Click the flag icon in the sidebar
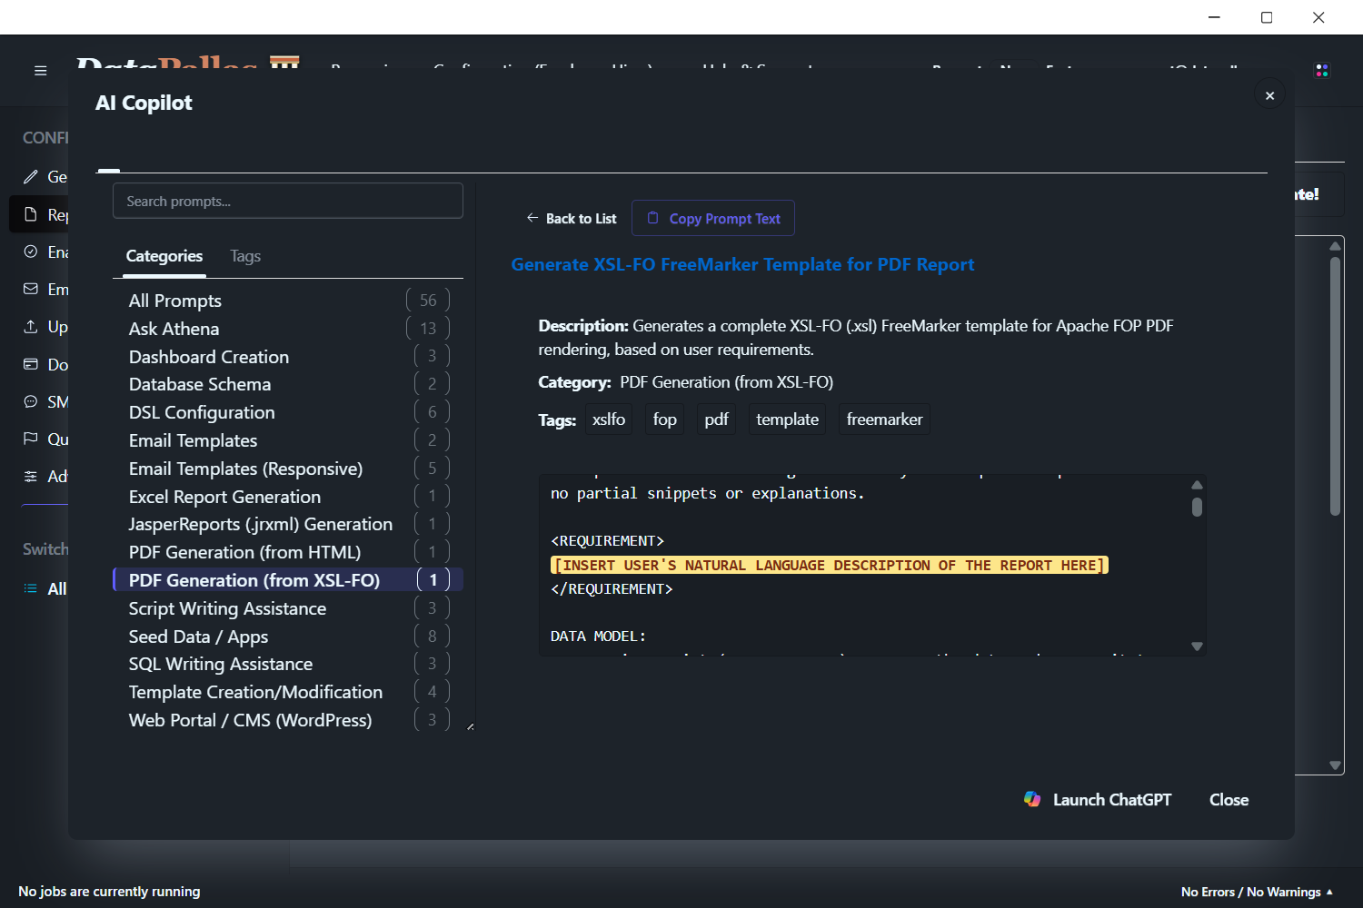Viewport: 1363px width, 908px height. pos(31,439)
